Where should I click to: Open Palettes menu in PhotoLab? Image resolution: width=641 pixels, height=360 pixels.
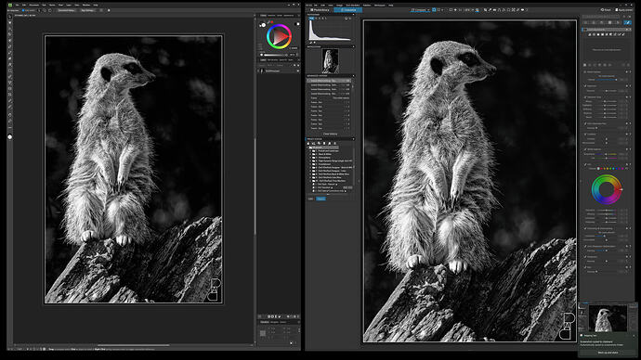tap(367, 6)
